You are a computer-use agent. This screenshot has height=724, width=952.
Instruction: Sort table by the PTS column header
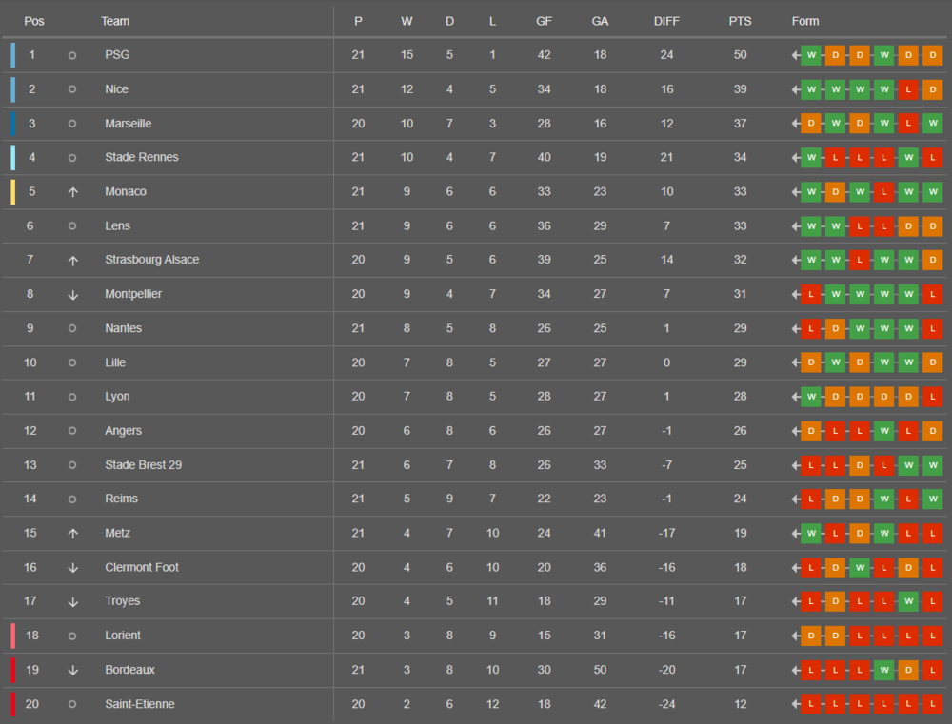tap(740, 21)
